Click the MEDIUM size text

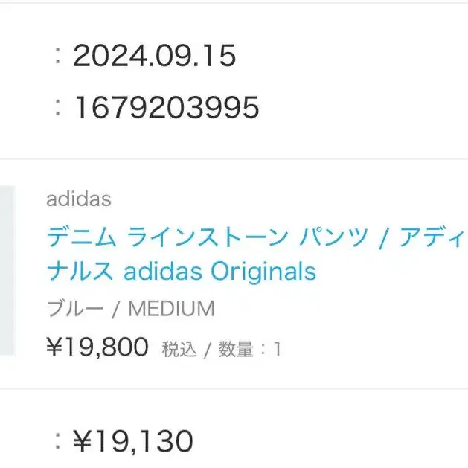click(x=171, y=308)
